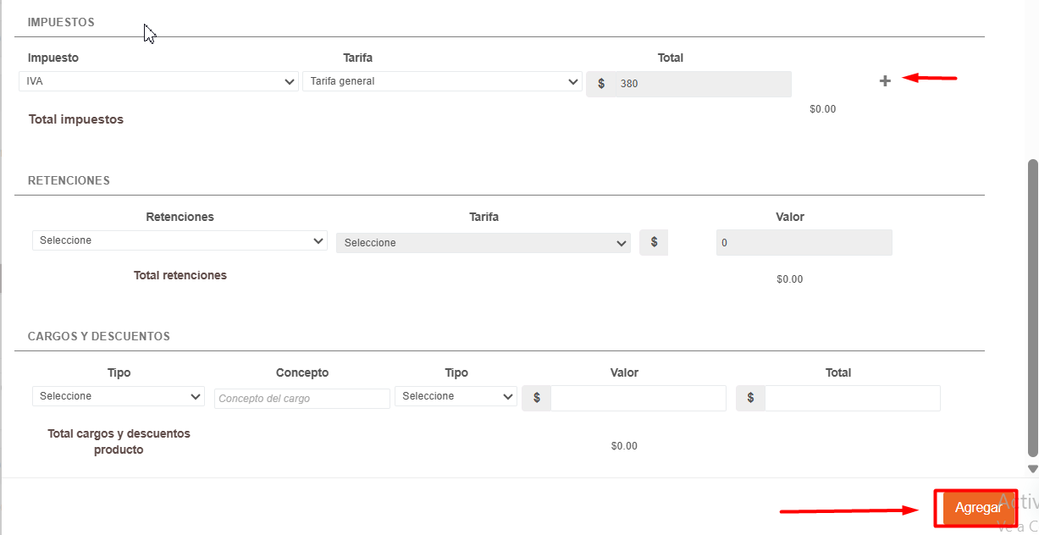Click the RETENCIONES section heading

(69, 180)
